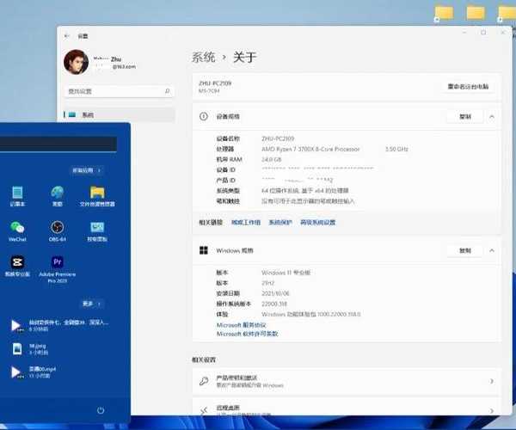
Task: Open OBS-64 pinned app
Action: click(x=58, y=231)
